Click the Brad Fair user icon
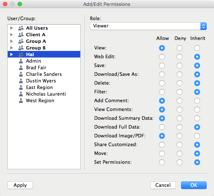 tap(21, 67)
